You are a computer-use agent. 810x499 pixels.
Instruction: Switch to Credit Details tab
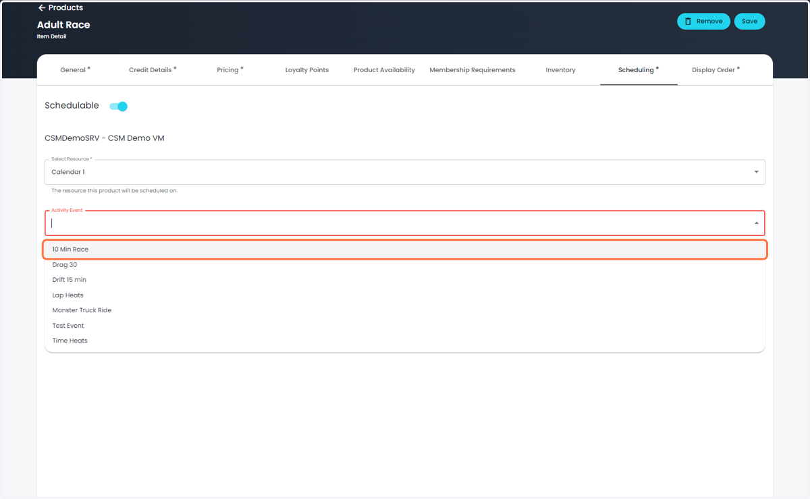[153, 69]
